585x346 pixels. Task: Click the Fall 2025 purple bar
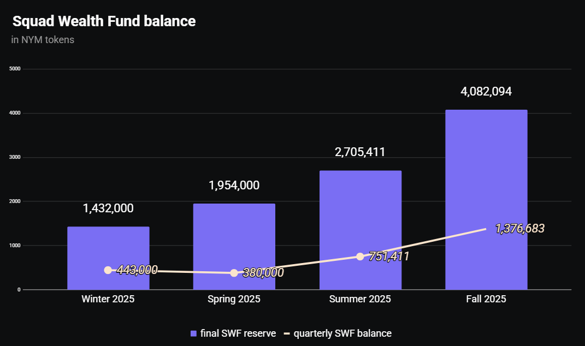[x=486, y=175]
